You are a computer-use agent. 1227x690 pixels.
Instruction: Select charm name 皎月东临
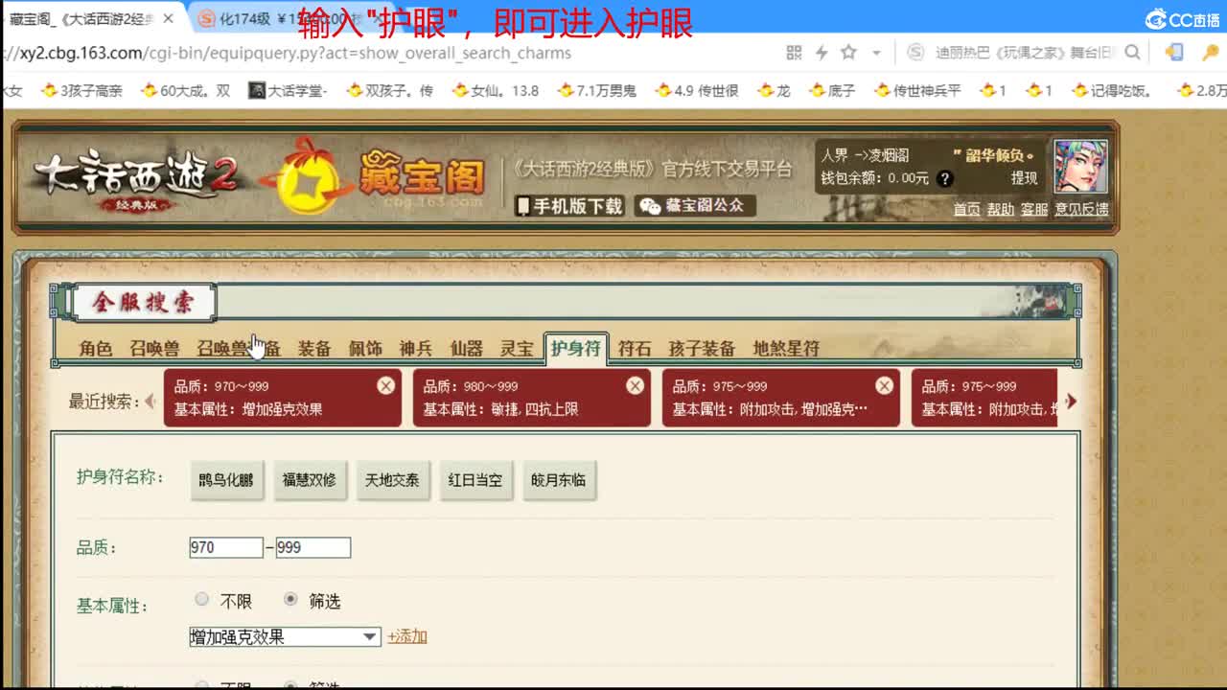(x=558, y=480)
